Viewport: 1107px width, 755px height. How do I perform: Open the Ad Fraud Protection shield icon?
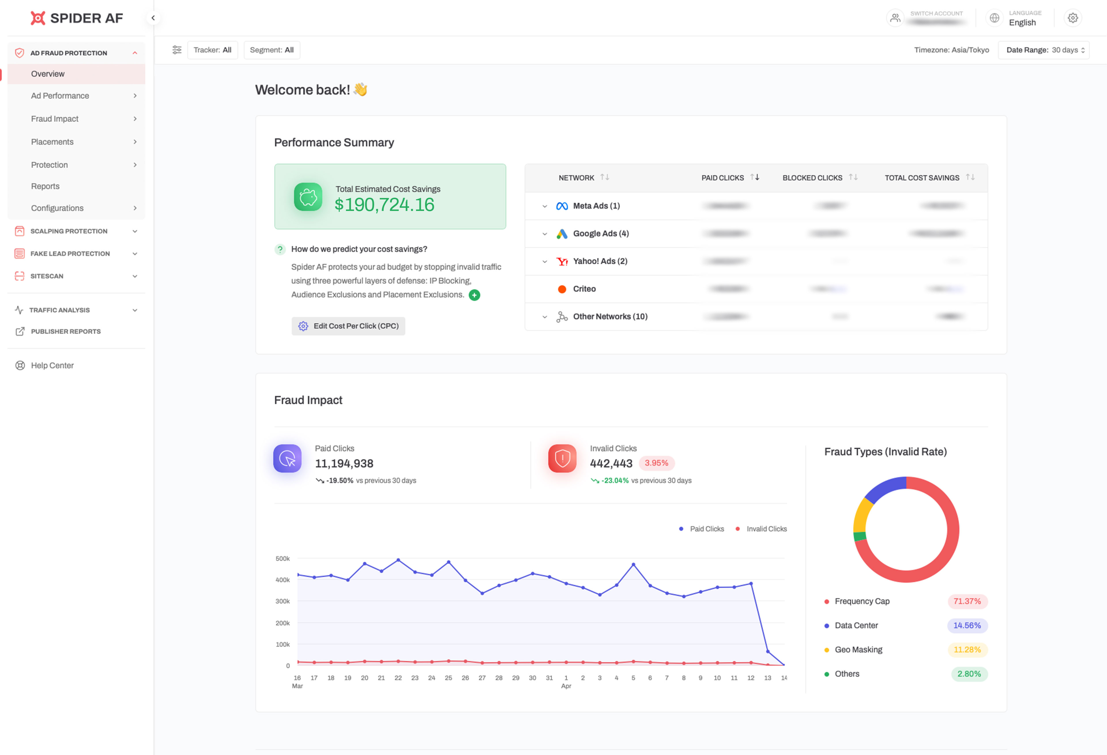[20, 53]
